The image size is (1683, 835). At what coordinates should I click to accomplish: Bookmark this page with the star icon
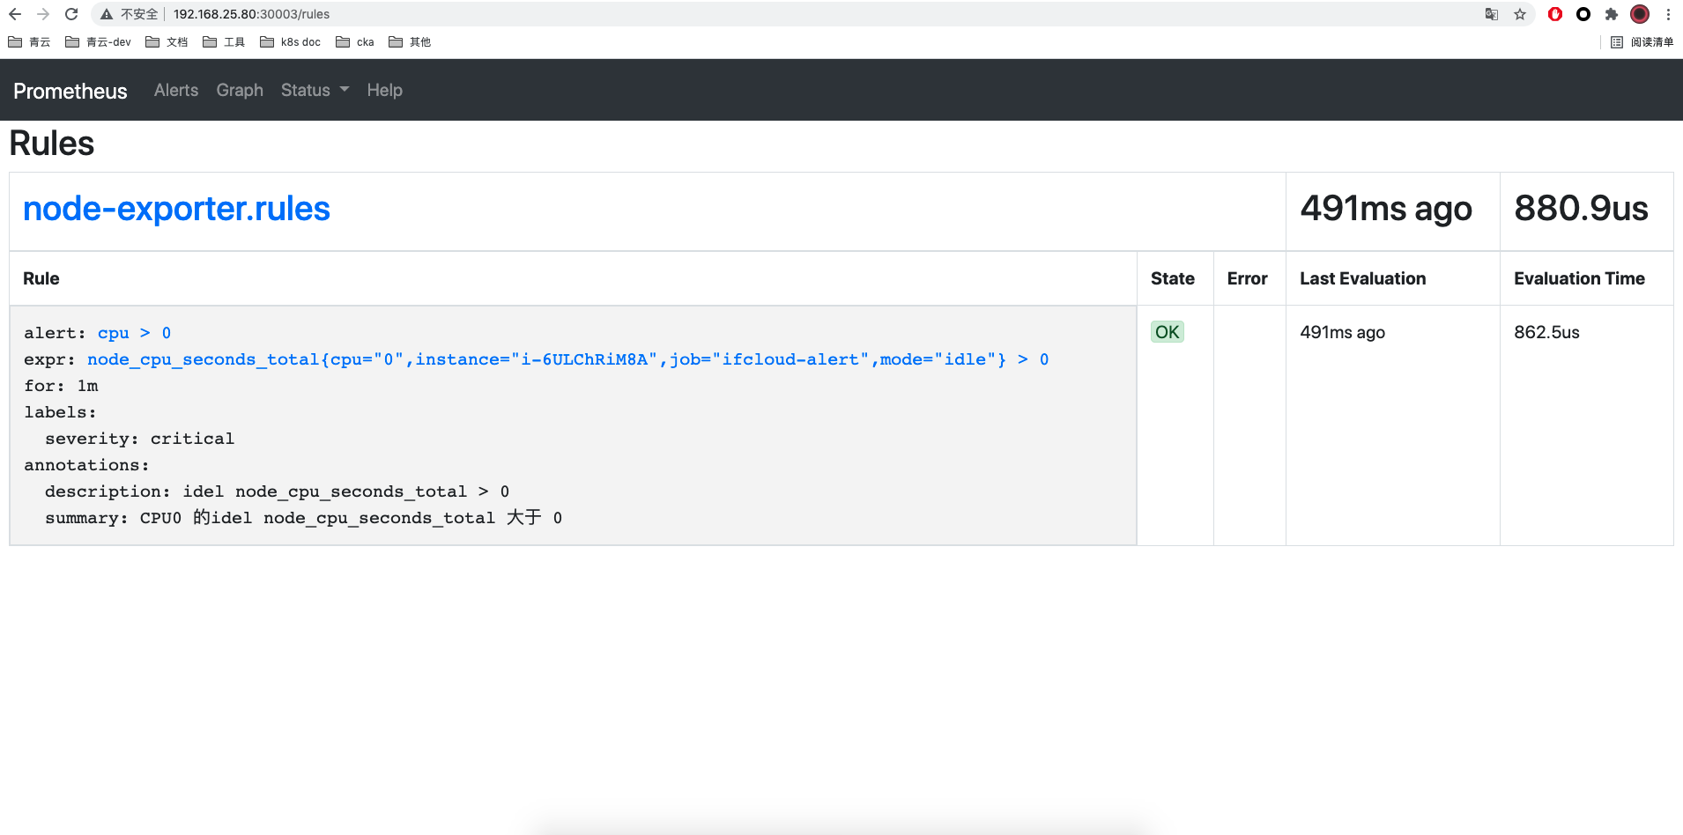(x=1520, y=14)
